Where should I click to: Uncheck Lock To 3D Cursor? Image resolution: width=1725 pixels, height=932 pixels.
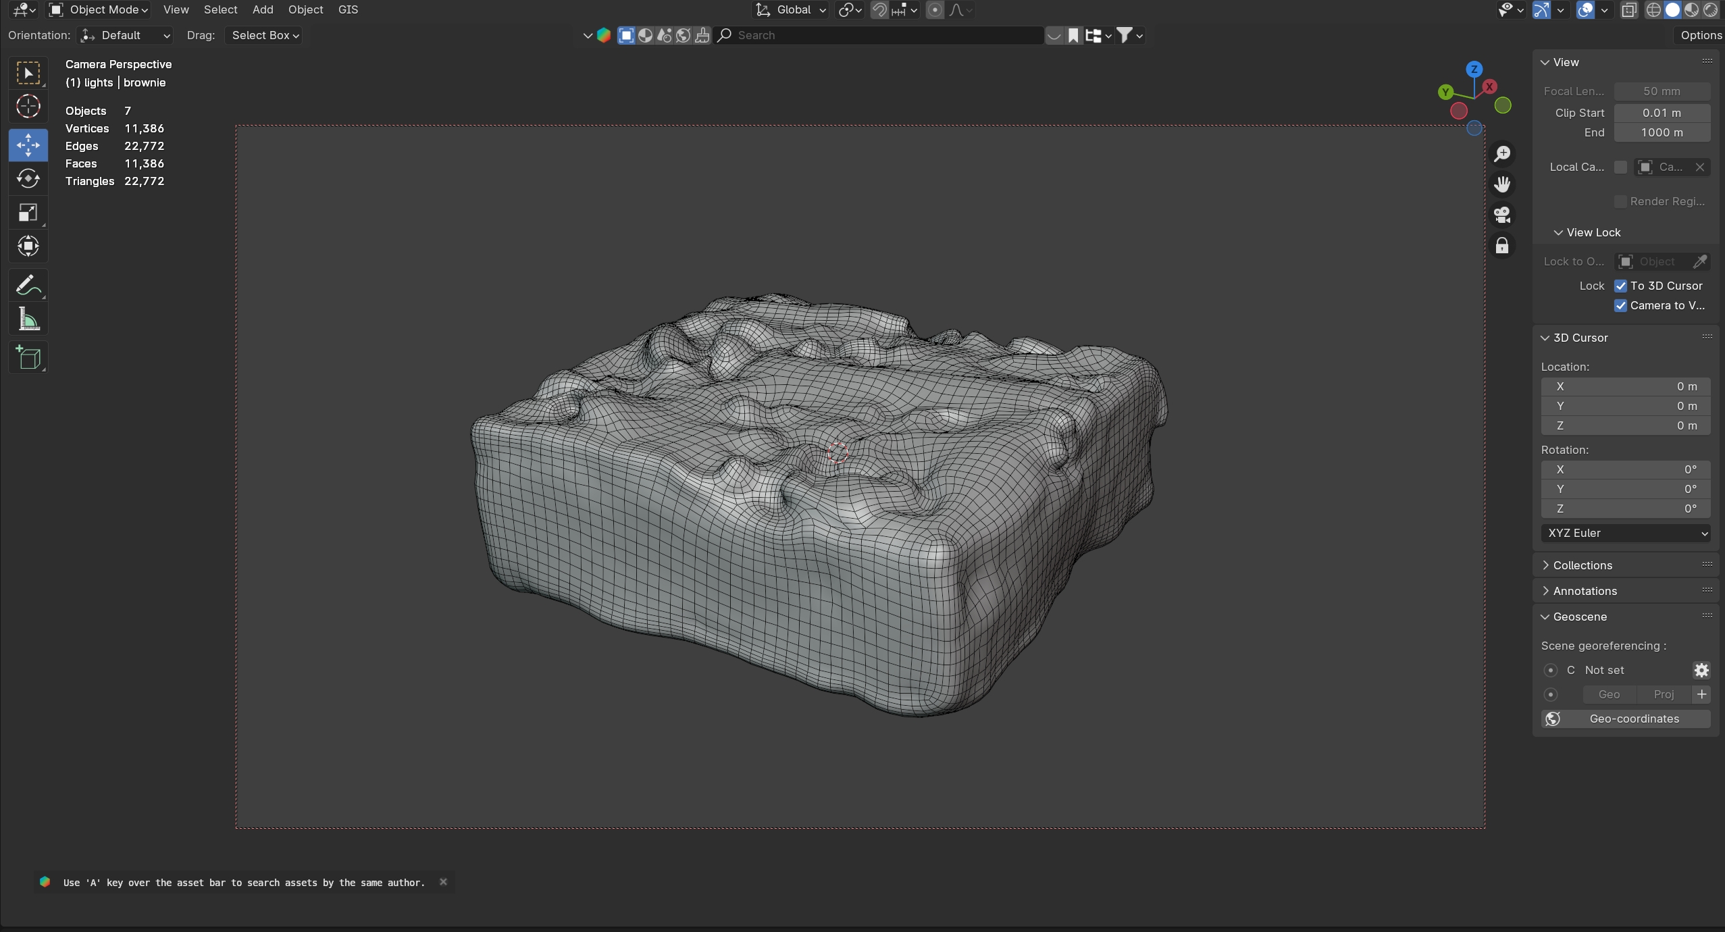tap(1620, 286)
